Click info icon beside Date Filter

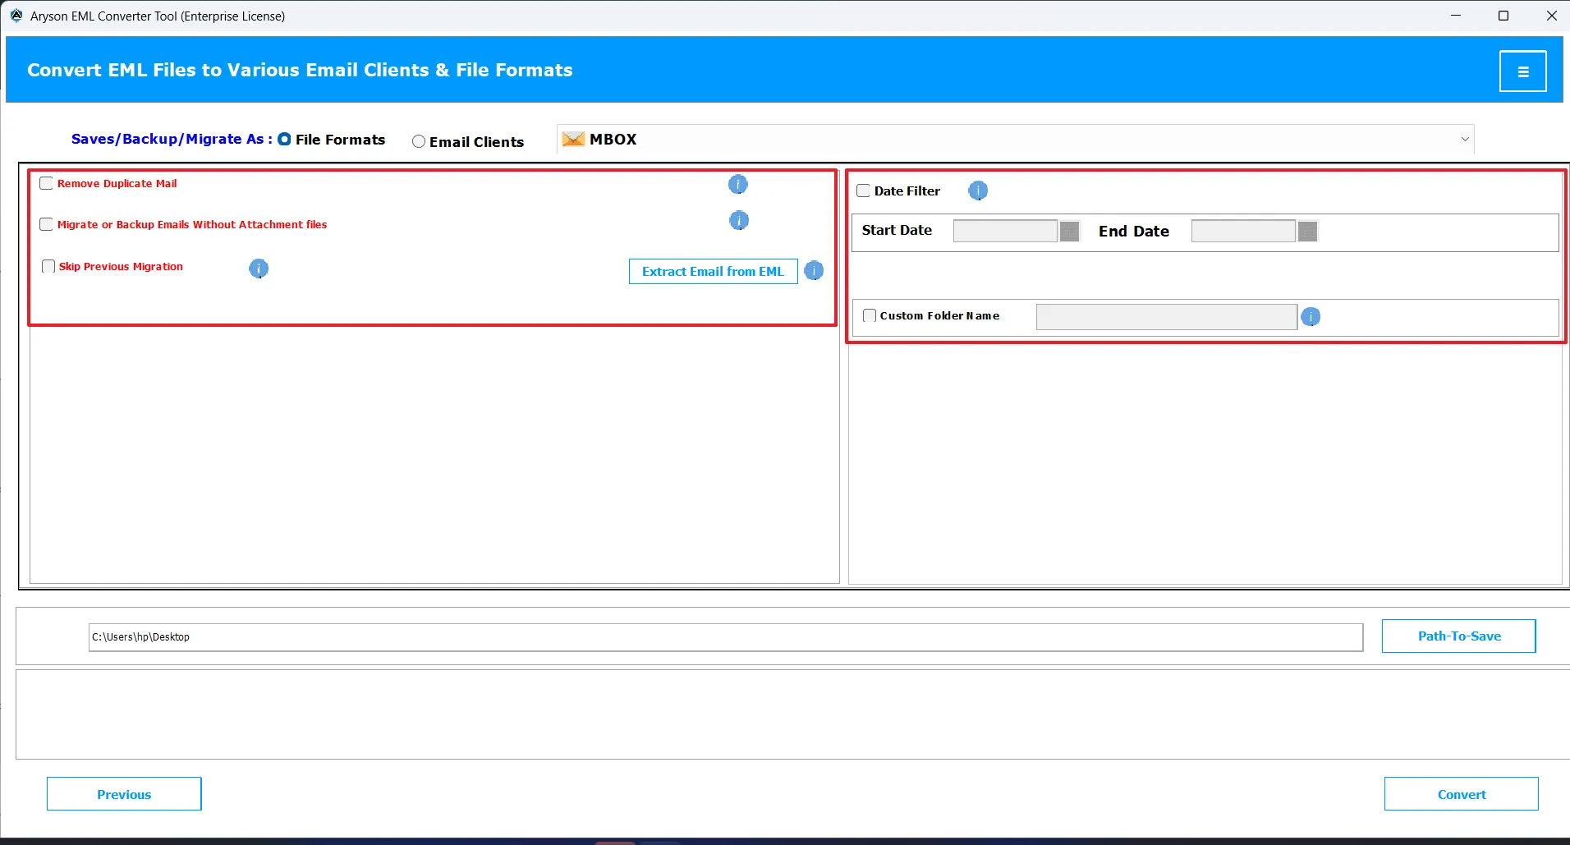coord(978,191)
